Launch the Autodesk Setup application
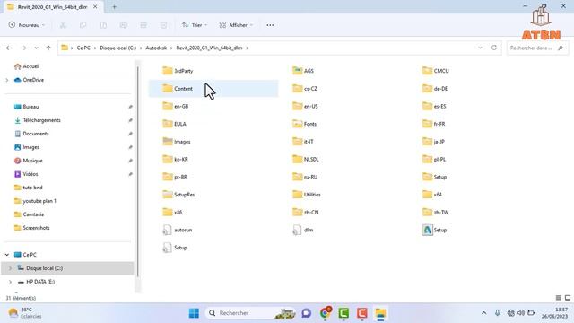This screenshot has width=574, height=323. 434,230
